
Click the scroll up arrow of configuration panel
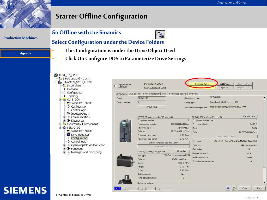(264, 97)
